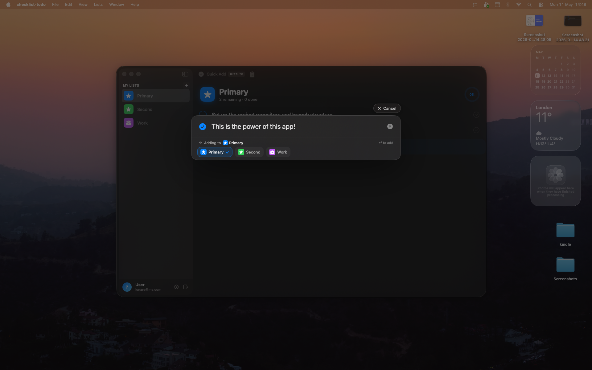Screen dimensions: 592x370
Task: Open the Second list in the sidebar
Action: [x=156, y=109]
